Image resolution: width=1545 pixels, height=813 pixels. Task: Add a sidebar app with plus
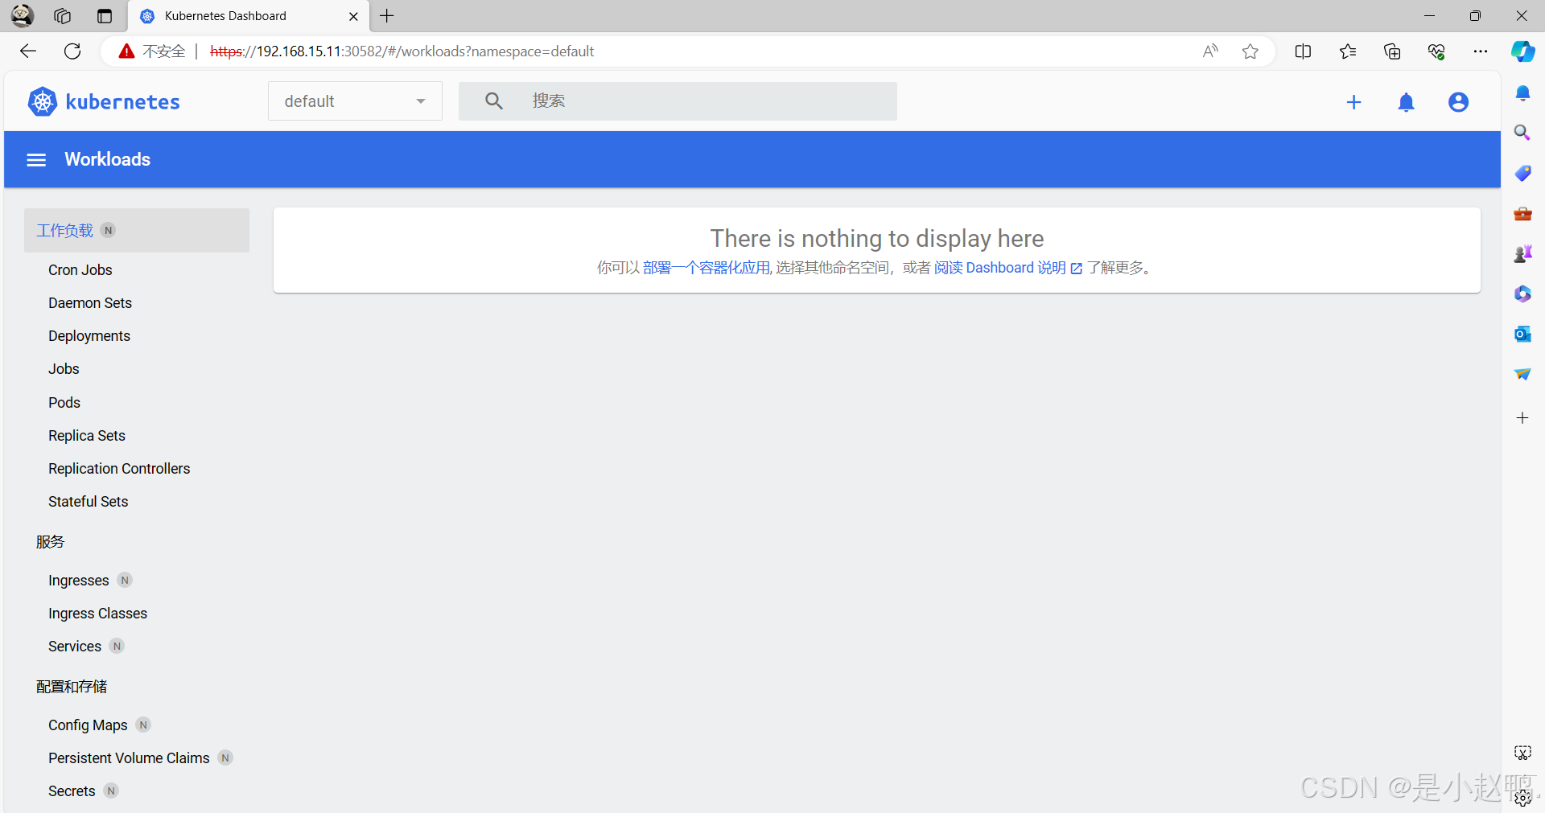1522,417
